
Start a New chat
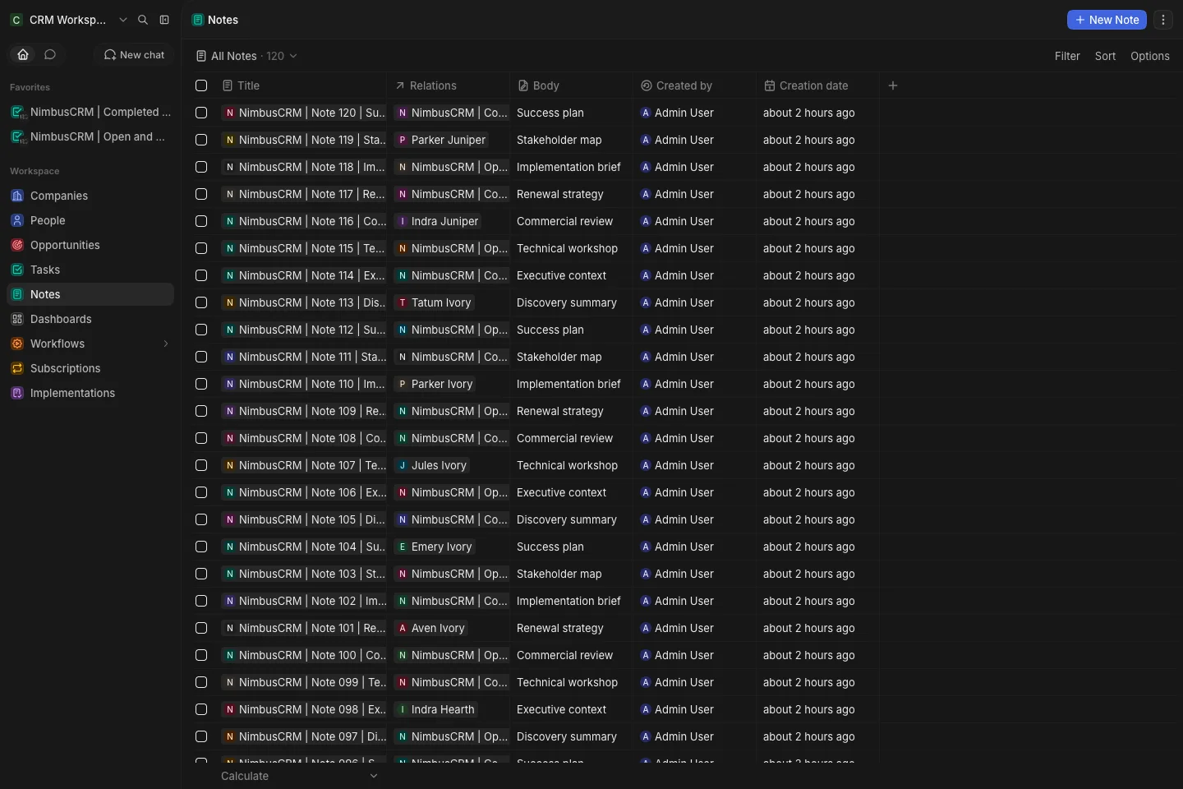134,54
